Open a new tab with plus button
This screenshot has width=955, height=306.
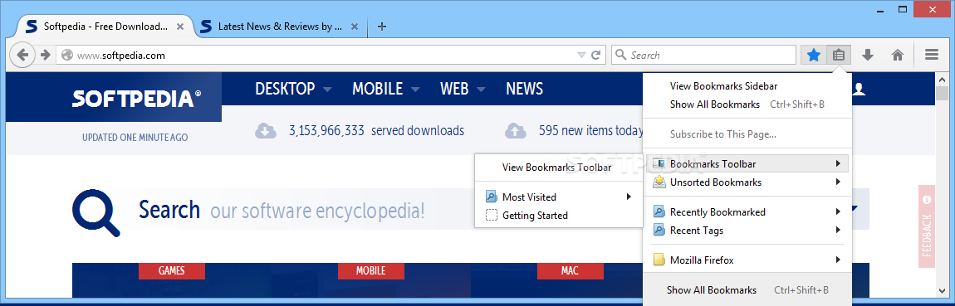coord(382,27)
